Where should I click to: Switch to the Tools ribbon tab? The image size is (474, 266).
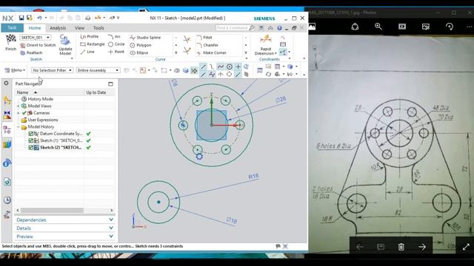[x=99, y=28]
